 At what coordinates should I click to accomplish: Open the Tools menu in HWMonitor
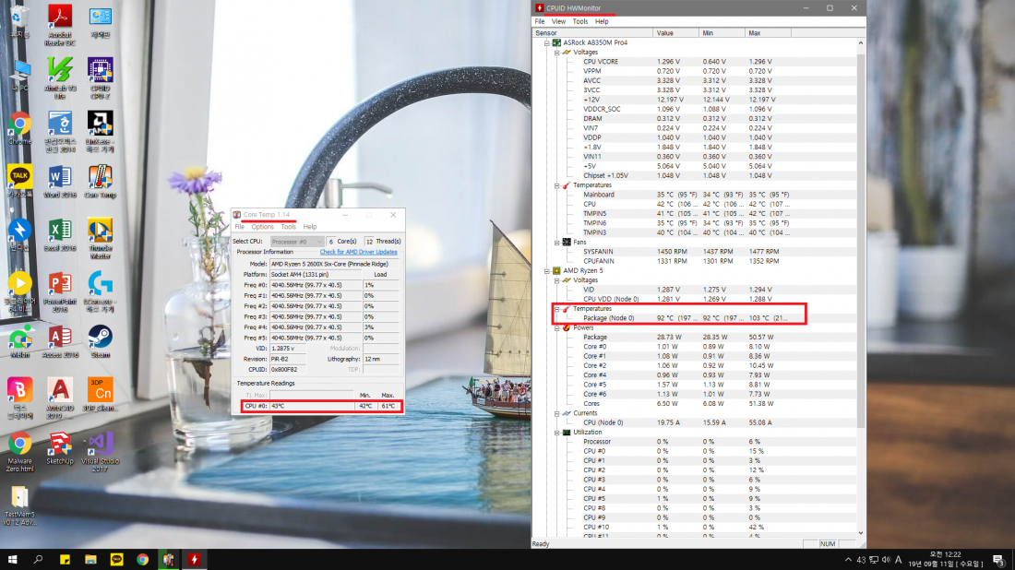tap(580, 21)
